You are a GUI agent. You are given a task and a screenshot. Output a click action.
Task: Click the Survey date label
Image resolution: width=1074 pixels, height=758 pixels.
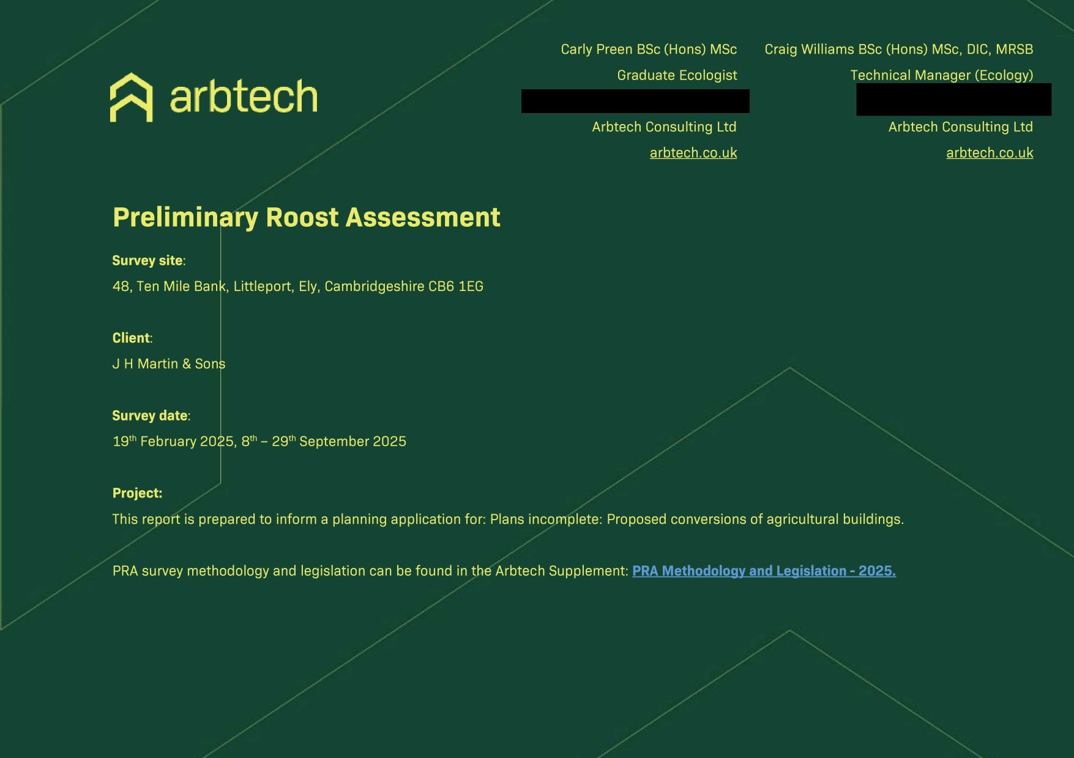151,416
